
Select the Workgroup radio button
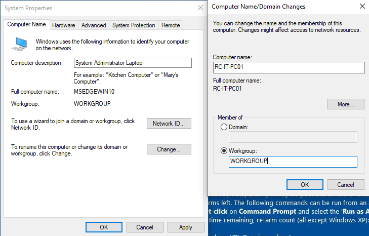[x=224, y=151]
